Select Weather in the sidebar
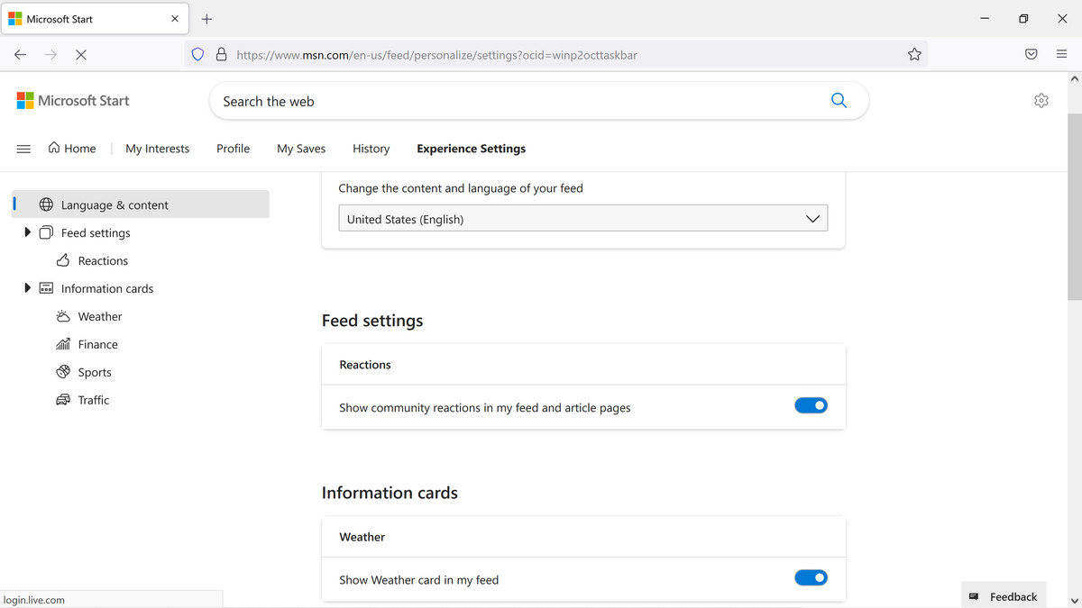 pyautogui.click(x=99, y=316)
